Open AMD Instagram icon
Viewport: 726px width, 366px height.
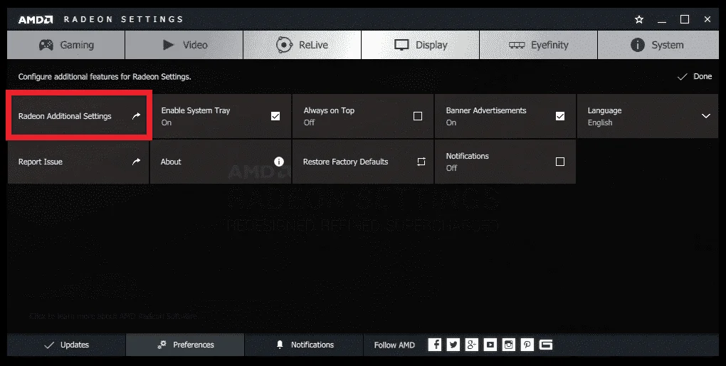[509, 344]
